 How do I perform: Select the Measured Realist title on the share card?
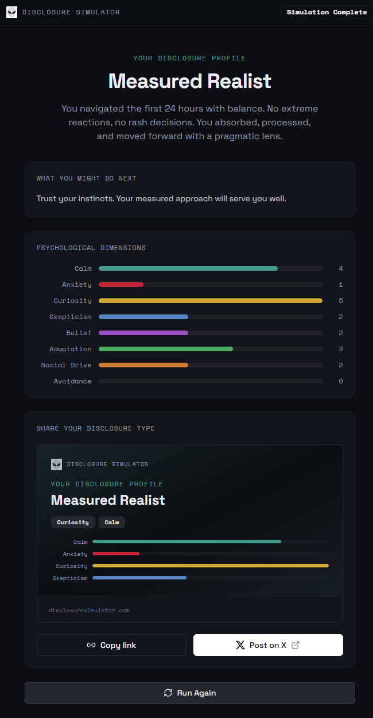click(108, 500)
